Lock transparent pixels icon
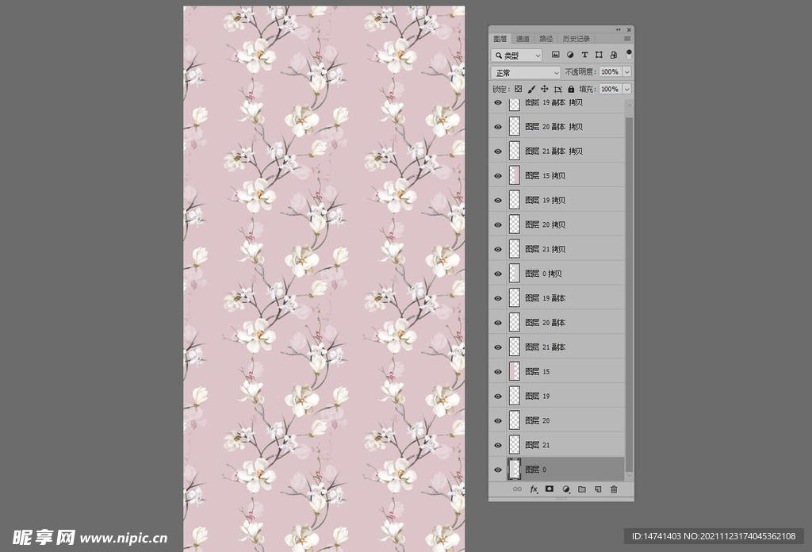This screenshot has height=552, width=812. coord(518,89)
